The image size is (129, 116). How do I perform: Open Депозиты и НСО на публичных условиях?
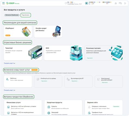click(23, 106)
